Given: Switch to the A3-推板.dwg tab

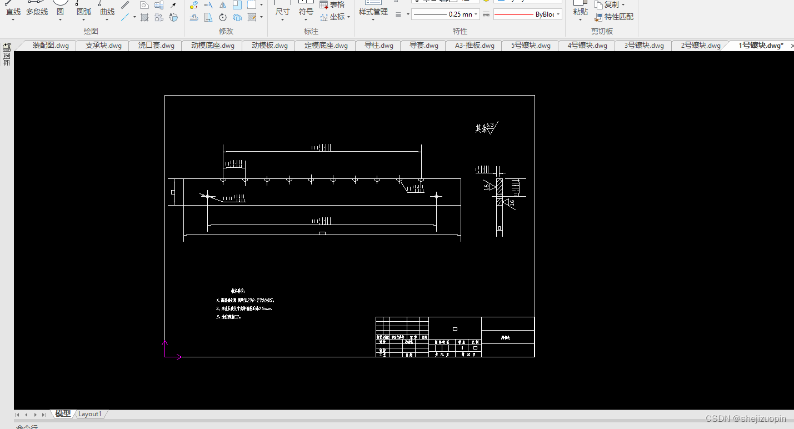Looking at the screenshot, I should (x=475, y=46).
